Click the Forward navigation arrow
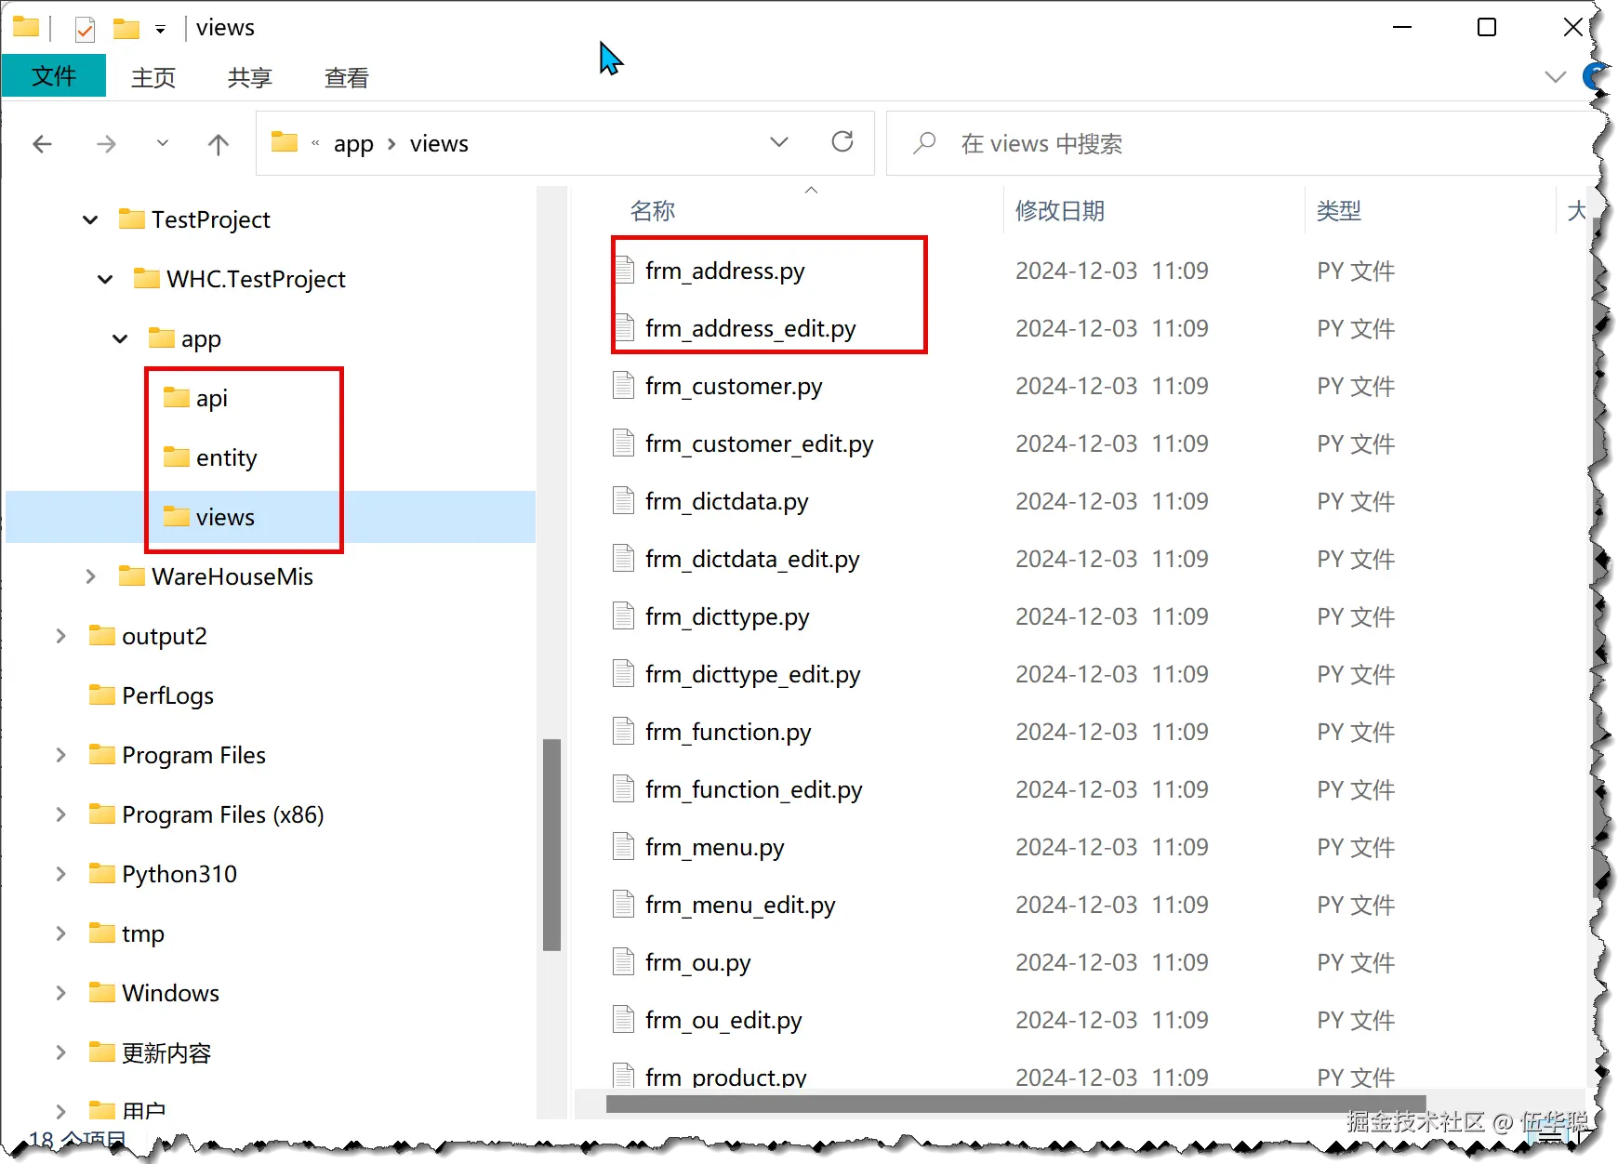This screenshot has height=1164, width=1618. click(x=107, y=144)
